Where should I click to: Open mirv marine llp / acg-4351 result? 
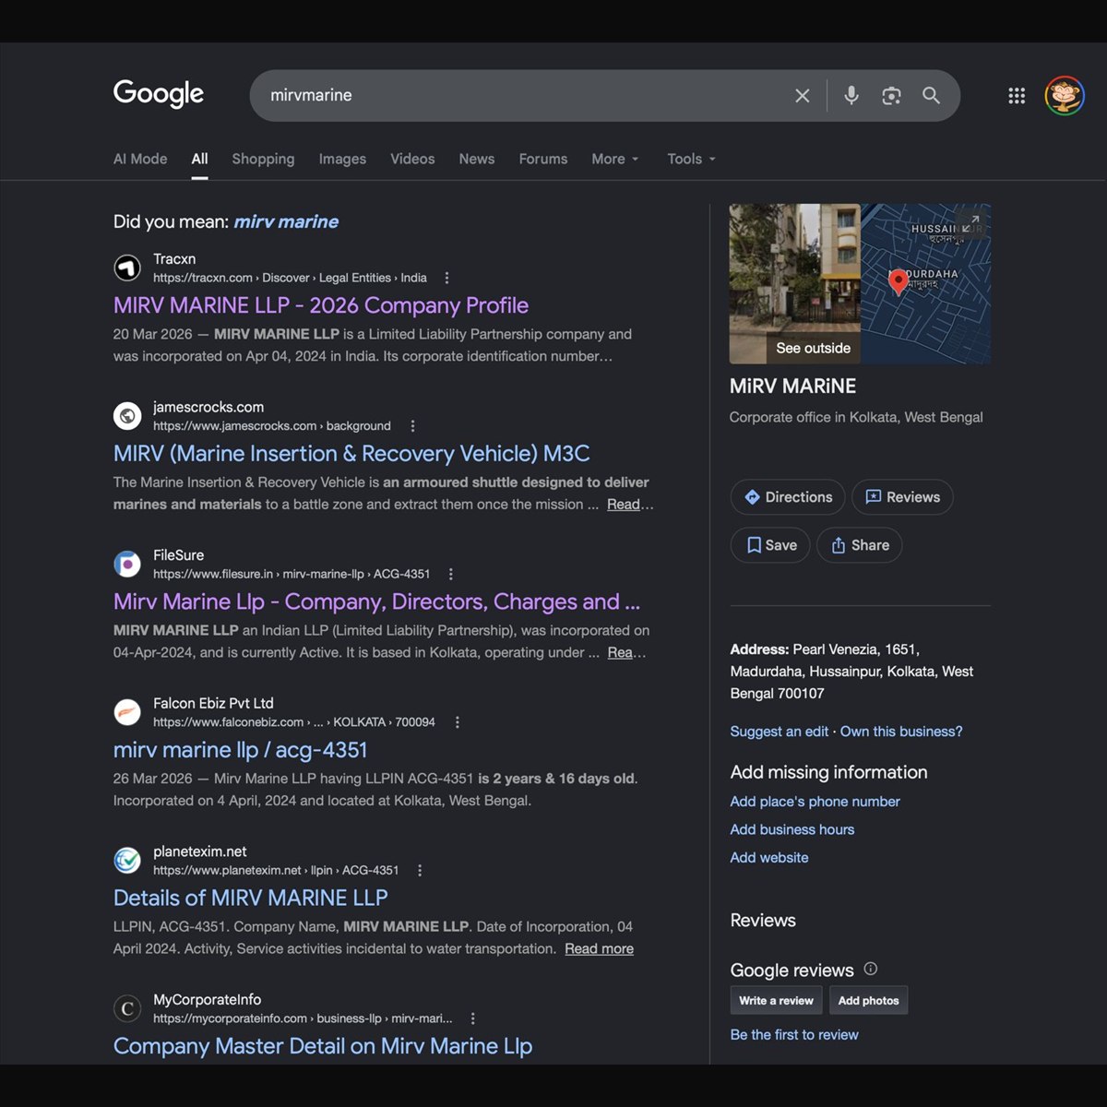[241, 750]
